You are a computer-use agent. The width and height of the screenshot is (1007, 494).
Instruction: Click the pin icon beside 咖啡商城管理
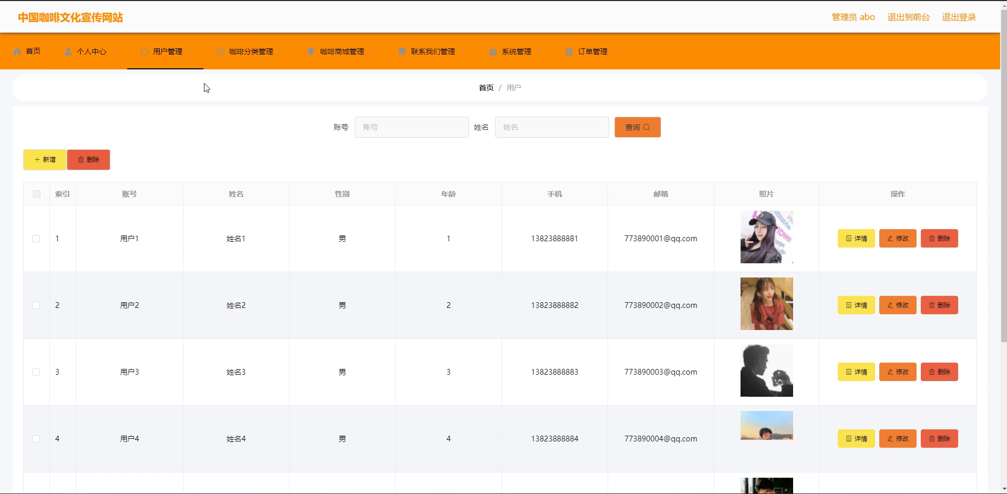point(311,52)
